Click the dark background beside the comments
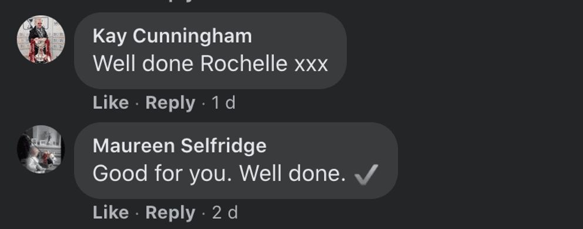The height and width of the screenshot is (229, 583). [x=483, y=112]
